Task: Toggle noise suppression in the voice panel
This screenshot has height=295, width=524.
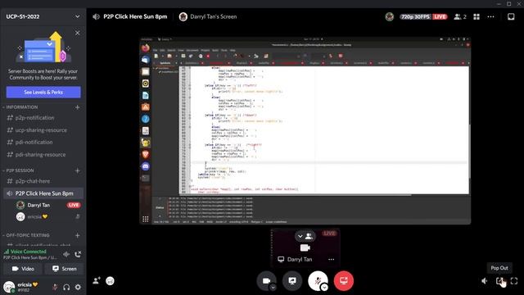Action: pyautogui.click(x=66, y=255)
